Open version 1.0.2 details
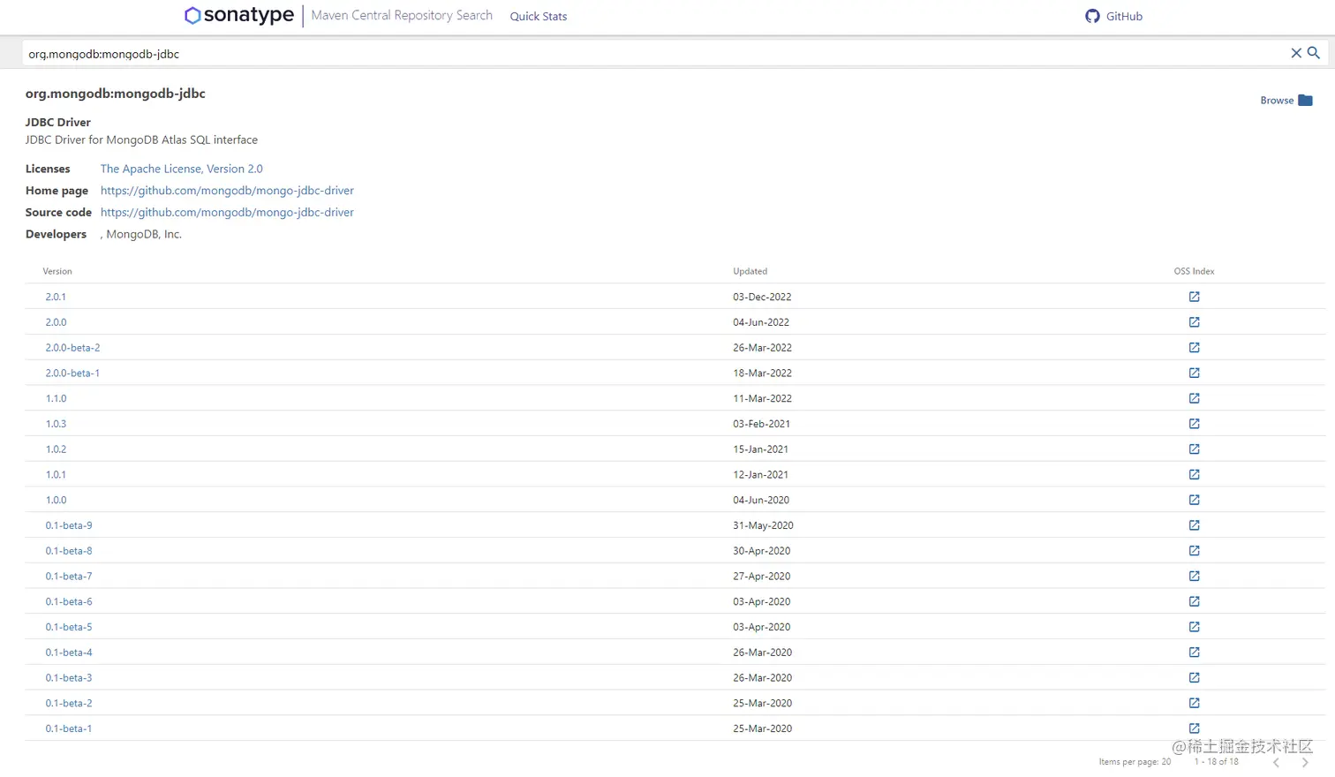This screenshot has height=777, width=1335. coord(56,449)
